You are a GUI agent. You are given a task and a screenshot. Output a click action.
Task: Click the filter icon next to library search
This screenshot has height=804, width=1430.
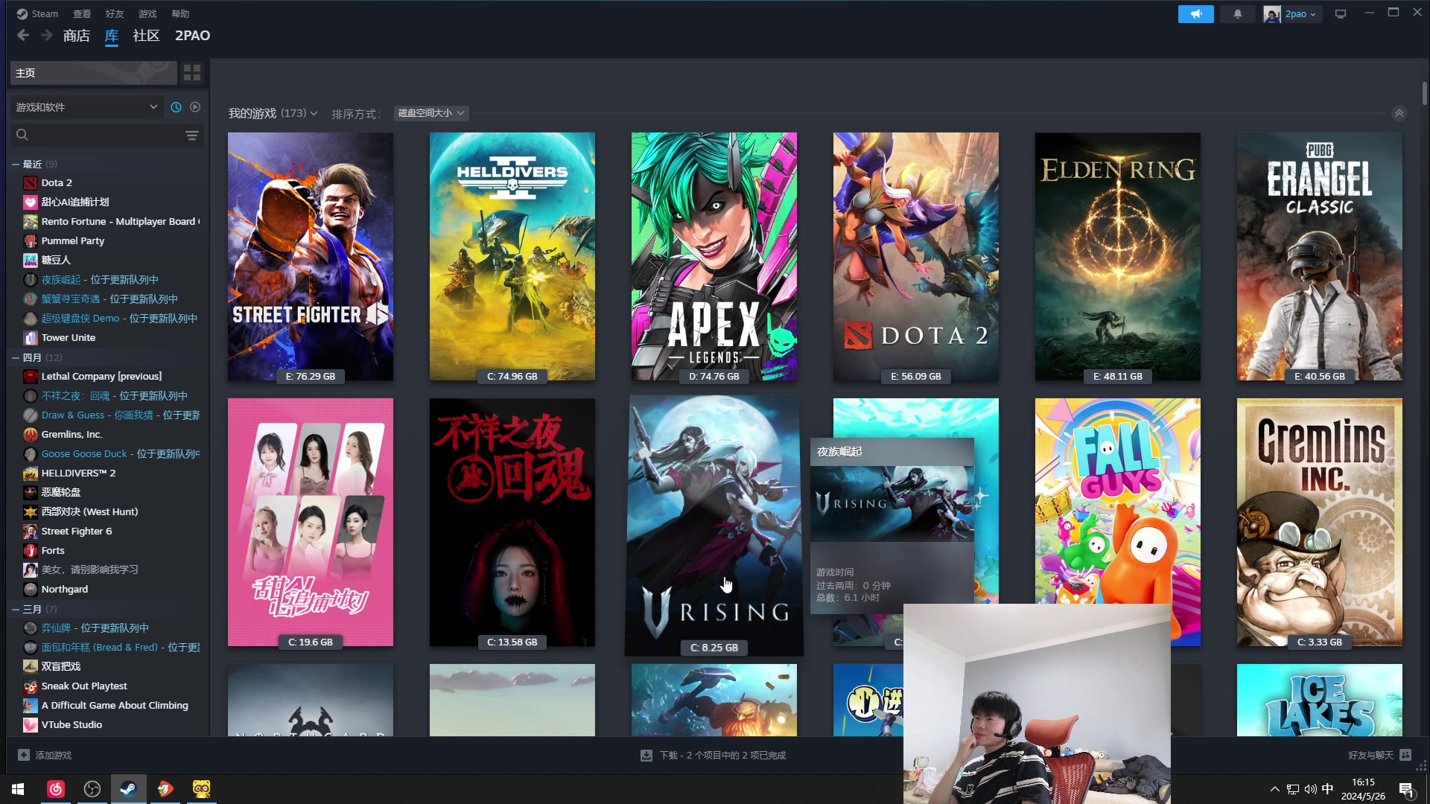(x=192, y=135)
